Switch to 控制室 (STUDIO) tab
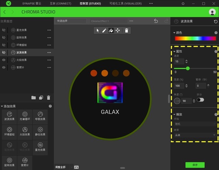Image resolution: width=219 pixels, height=170 pixels. pyautogui.click(x=90, y=3)
